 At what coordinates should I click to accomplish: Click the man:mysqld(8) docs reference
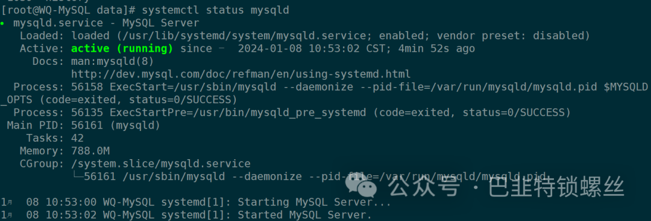pos(113,62)
